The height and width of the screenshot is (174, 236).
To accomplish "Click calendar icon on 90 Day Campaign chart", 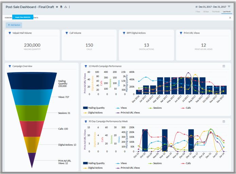I will [224, 121].
